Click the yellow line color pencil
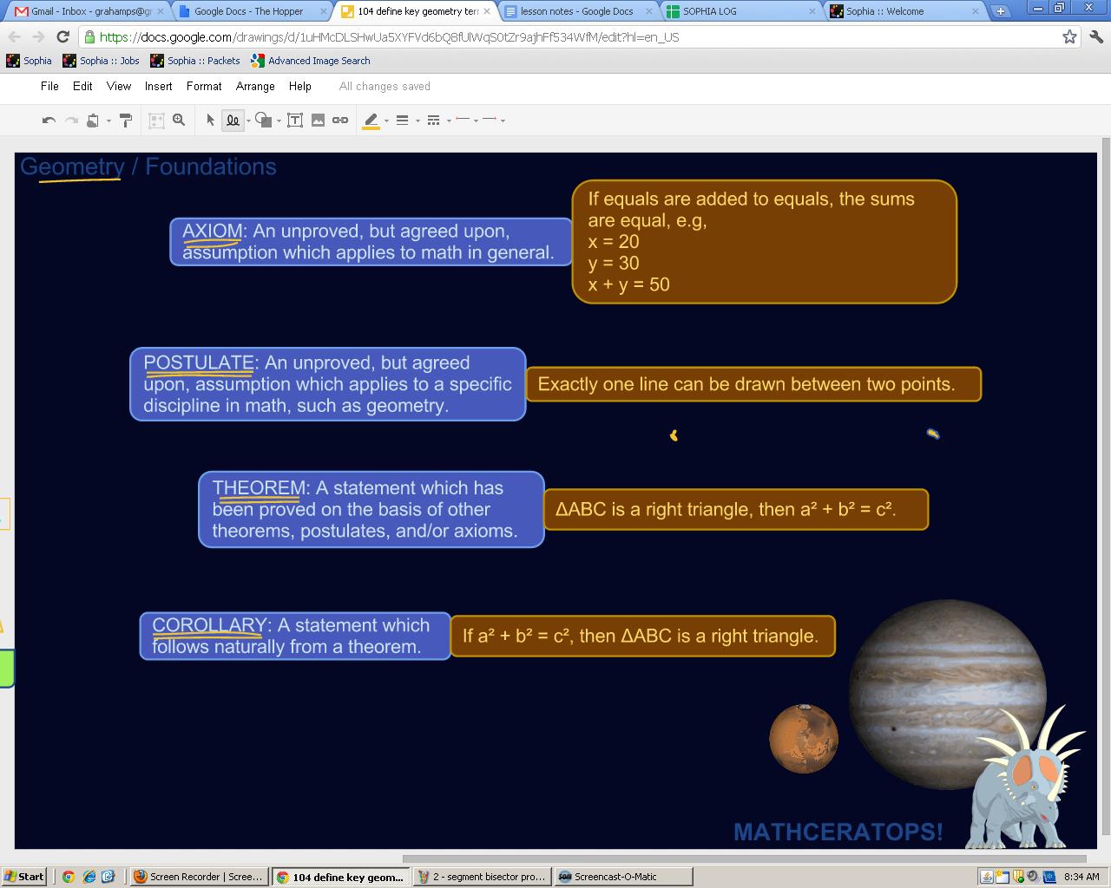This screenshot has height=888, width=1111. pos(371,121)
